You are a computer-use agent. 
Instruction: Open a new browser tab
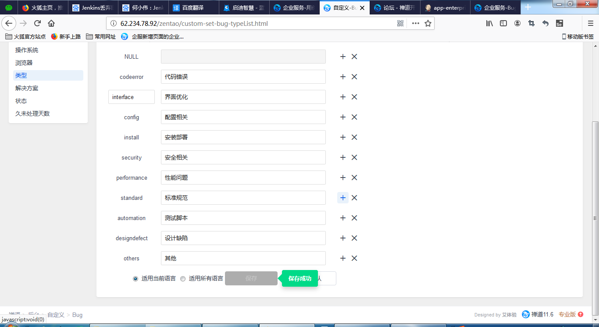coord(528,7)
